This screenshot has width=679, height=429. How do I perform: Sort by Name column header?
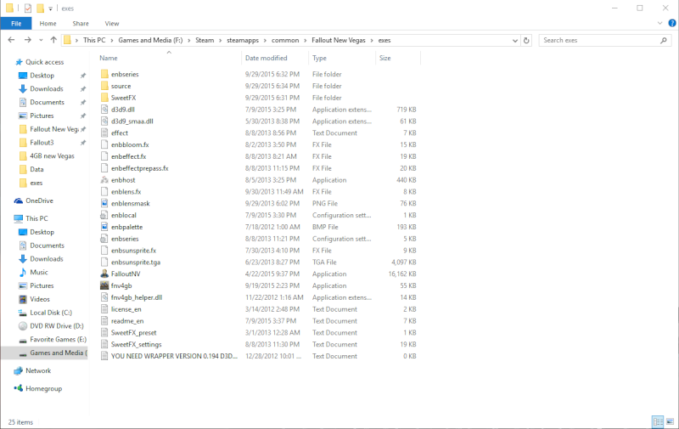109,58
